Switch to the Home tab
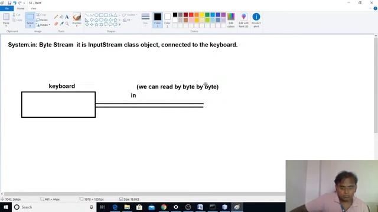Screen dimensions: 378x212 [x=21, y=8]
